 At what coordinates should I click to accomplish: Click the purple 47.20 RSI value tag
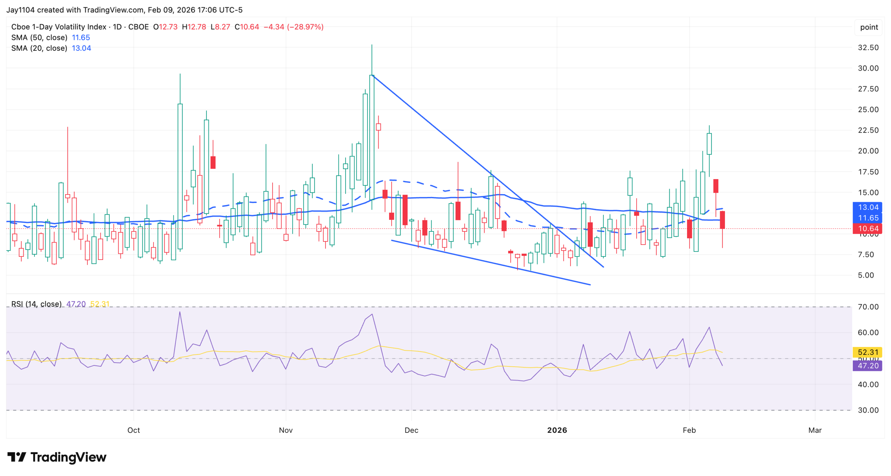point(867,366)
